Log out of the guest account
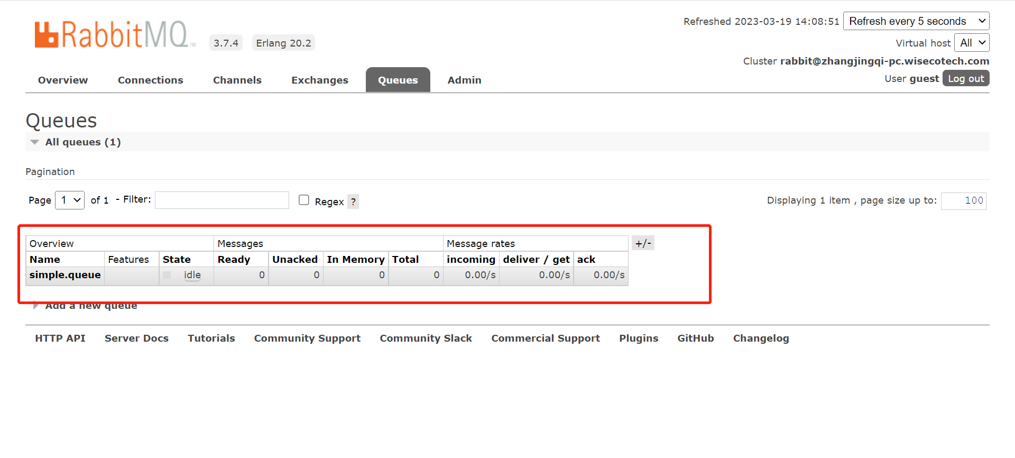The width and height of the screenshot is (1015, 458). [x=966, y=78]
